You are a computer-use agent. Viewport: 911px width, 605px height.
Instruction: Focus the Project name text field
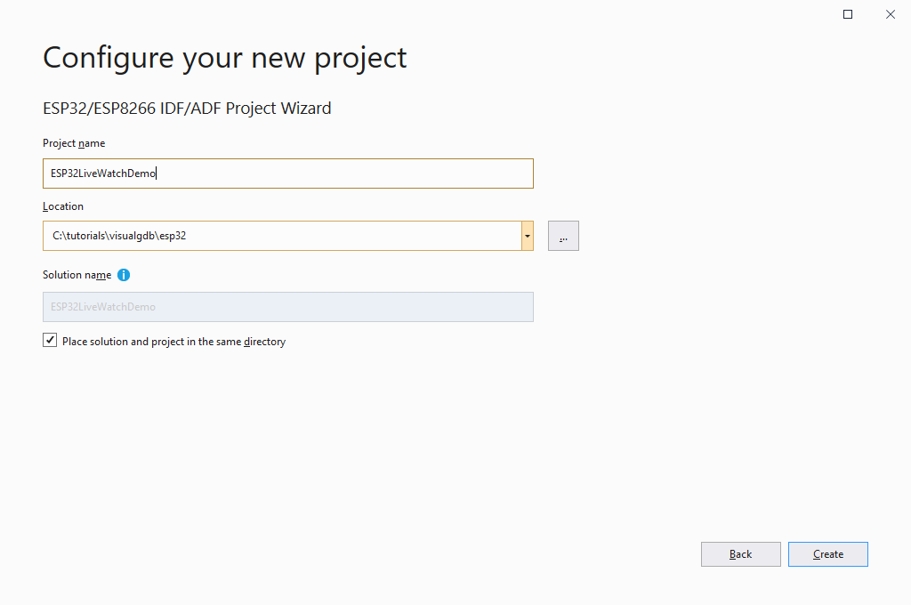click(288, 173)
